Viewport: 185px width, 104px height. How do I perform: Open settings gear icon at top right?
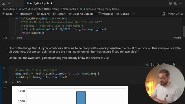coord(170,3)
